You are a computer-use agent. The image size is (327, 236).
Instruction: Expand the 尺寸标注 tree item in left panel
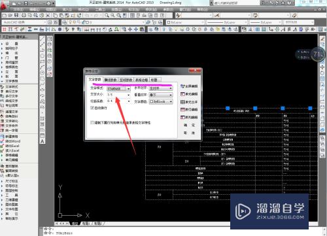coord(2,181)
